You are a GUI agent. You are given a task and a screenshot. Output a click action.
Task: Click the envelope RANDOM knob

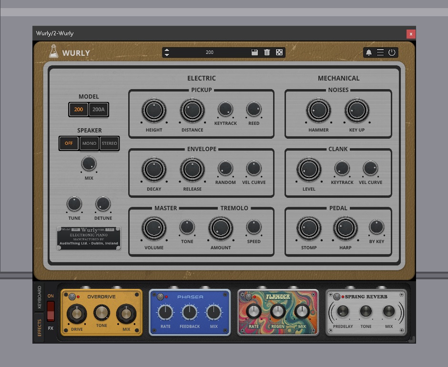[225, 168]
